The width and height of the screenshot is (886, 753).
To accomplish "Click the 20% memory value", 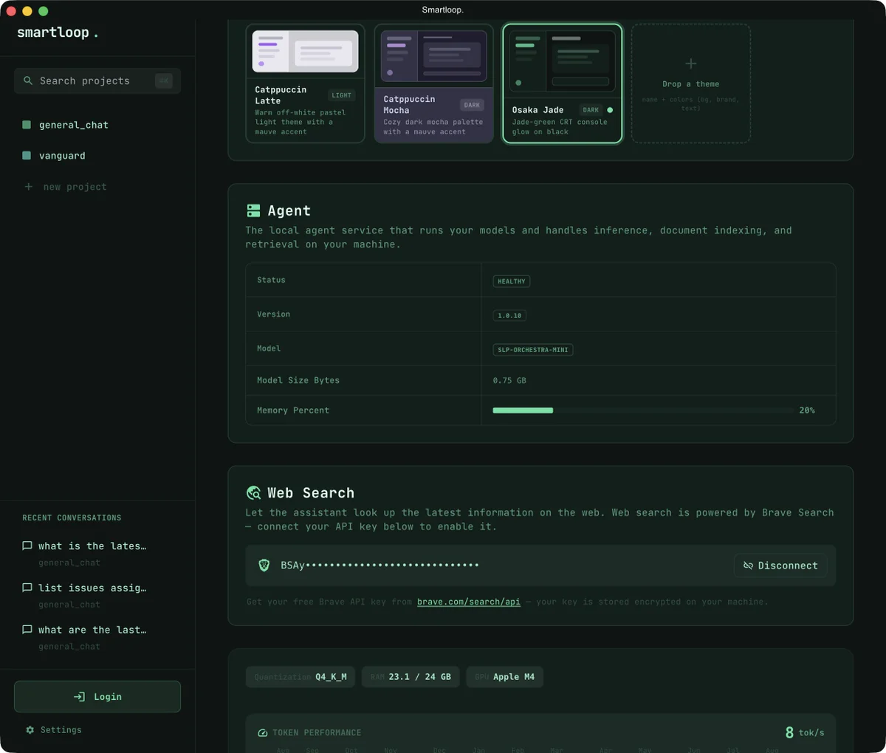I will 807,410.
